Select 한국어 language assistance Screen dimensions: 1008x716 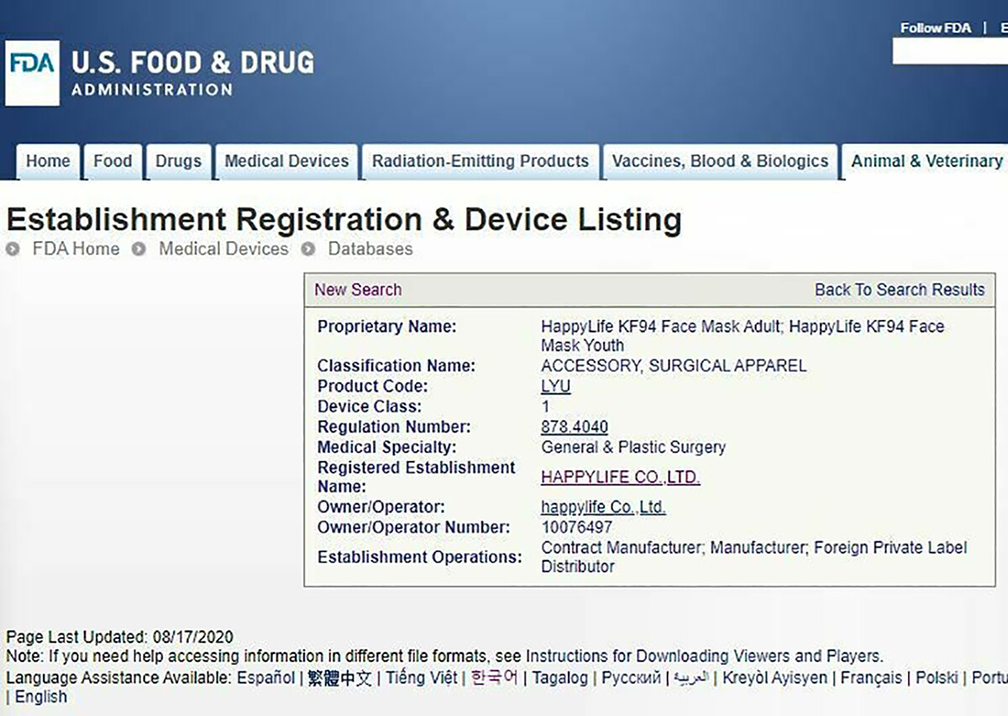coord(494,678)
